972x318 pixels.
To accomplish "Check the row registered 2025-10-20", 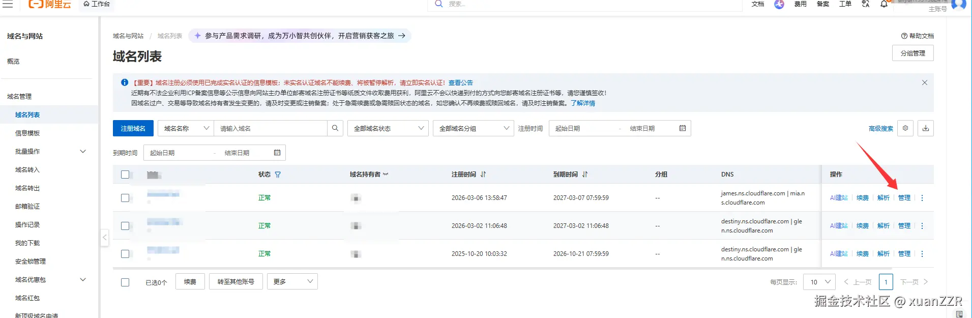I will click(125, 254).
